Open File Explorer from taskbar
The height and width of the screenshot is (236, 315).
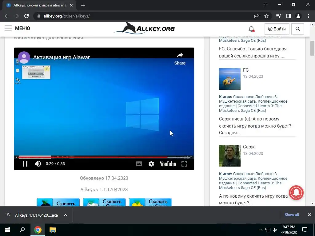(x=53, y=230)
